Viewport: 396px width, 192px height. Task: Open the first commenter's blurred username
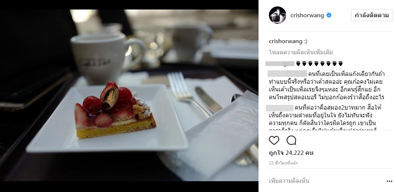[280, 63]
